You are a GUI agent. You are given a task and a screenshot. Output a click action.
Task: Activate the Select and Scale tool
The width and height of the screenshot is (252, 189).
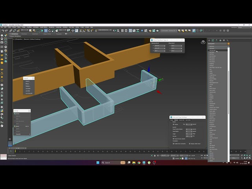coord(53,31)
